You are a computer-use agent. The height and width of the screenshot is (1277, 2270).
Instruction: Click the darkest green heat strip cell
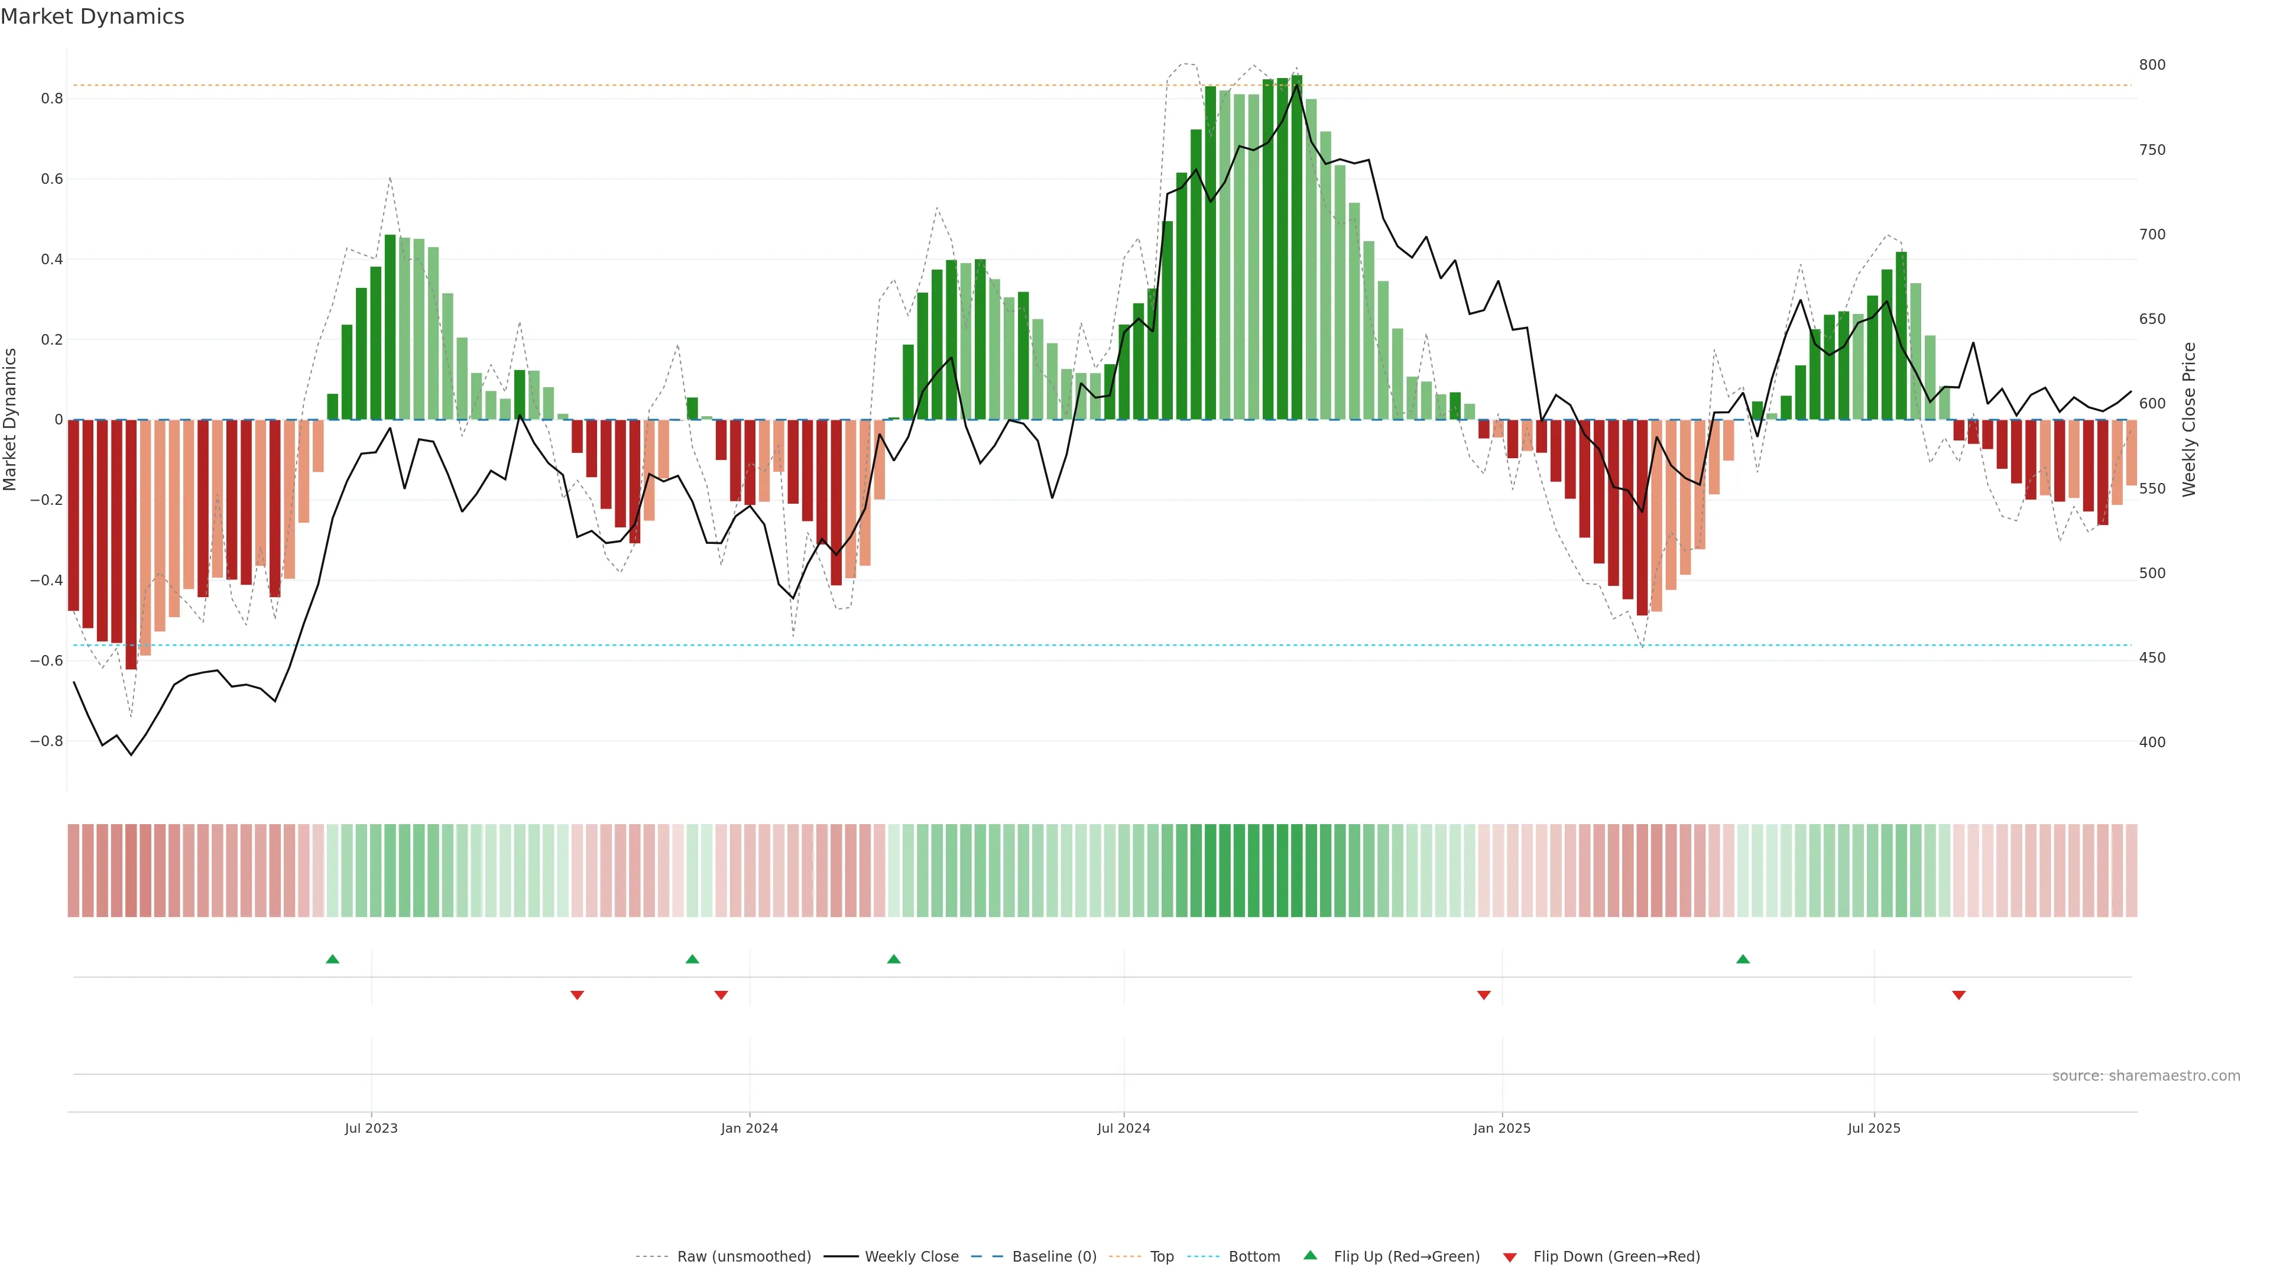click(1297, 870)
